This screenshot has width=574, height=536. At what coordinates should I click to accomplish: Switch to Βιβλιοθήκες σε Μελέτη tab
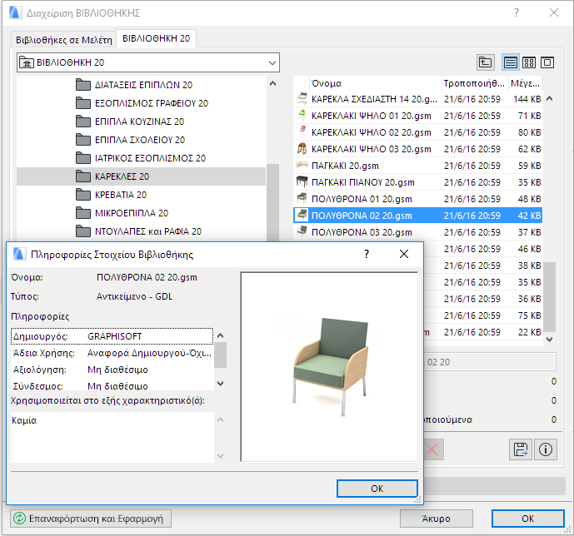click(63, 40)
